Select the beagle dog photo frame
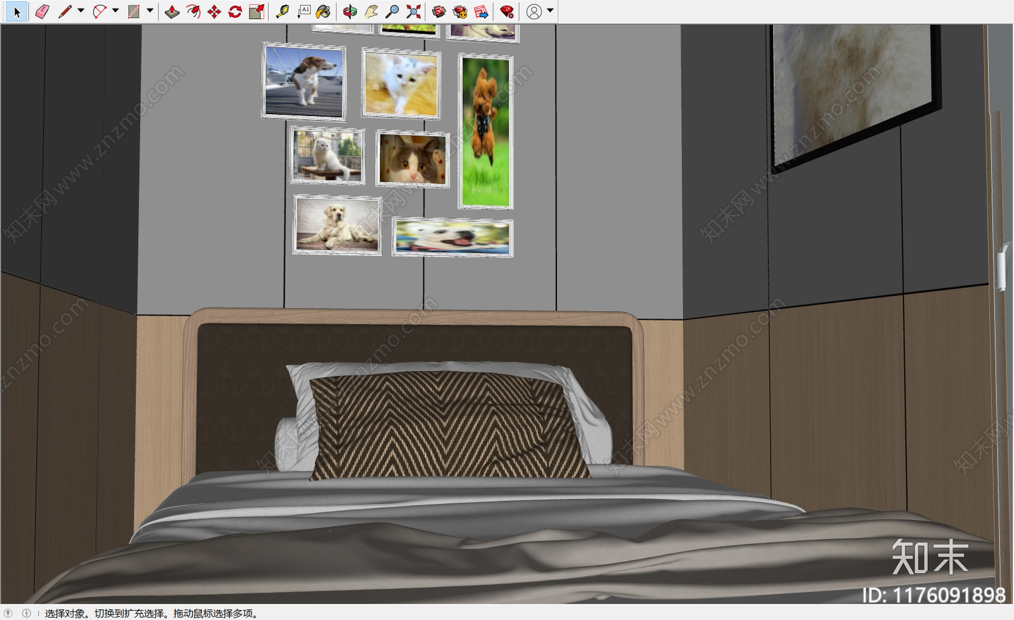The height and width of the screenshot is (620, 1014). coord(304,82)
